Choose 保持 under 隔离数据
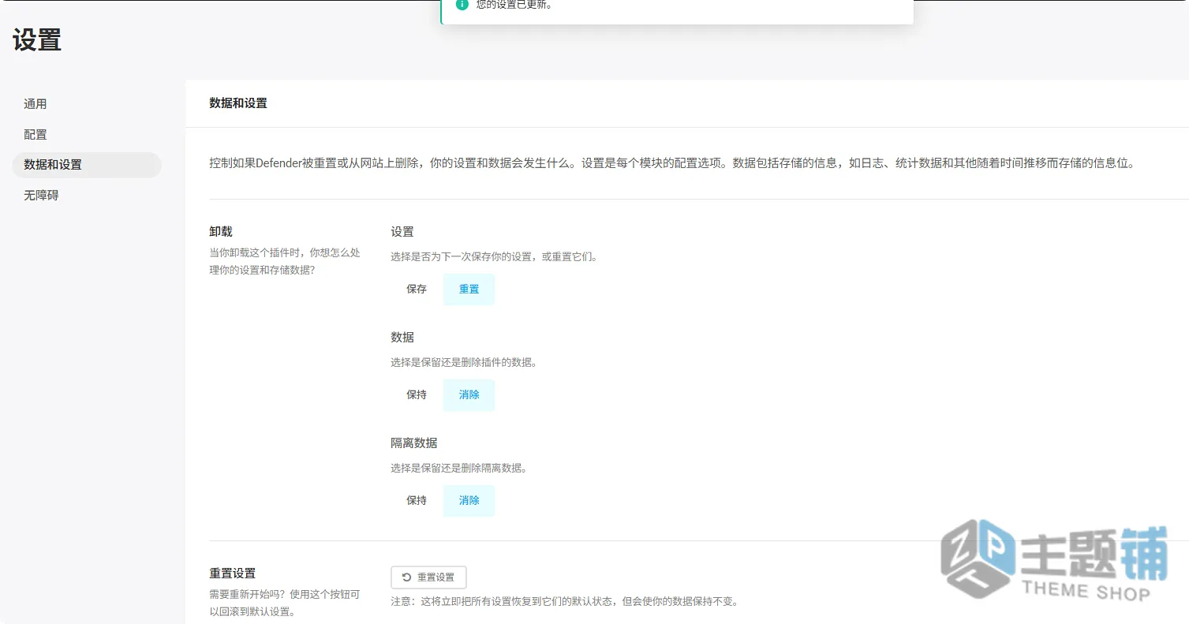Viewport: 1189px width, 624px height. 417,501
